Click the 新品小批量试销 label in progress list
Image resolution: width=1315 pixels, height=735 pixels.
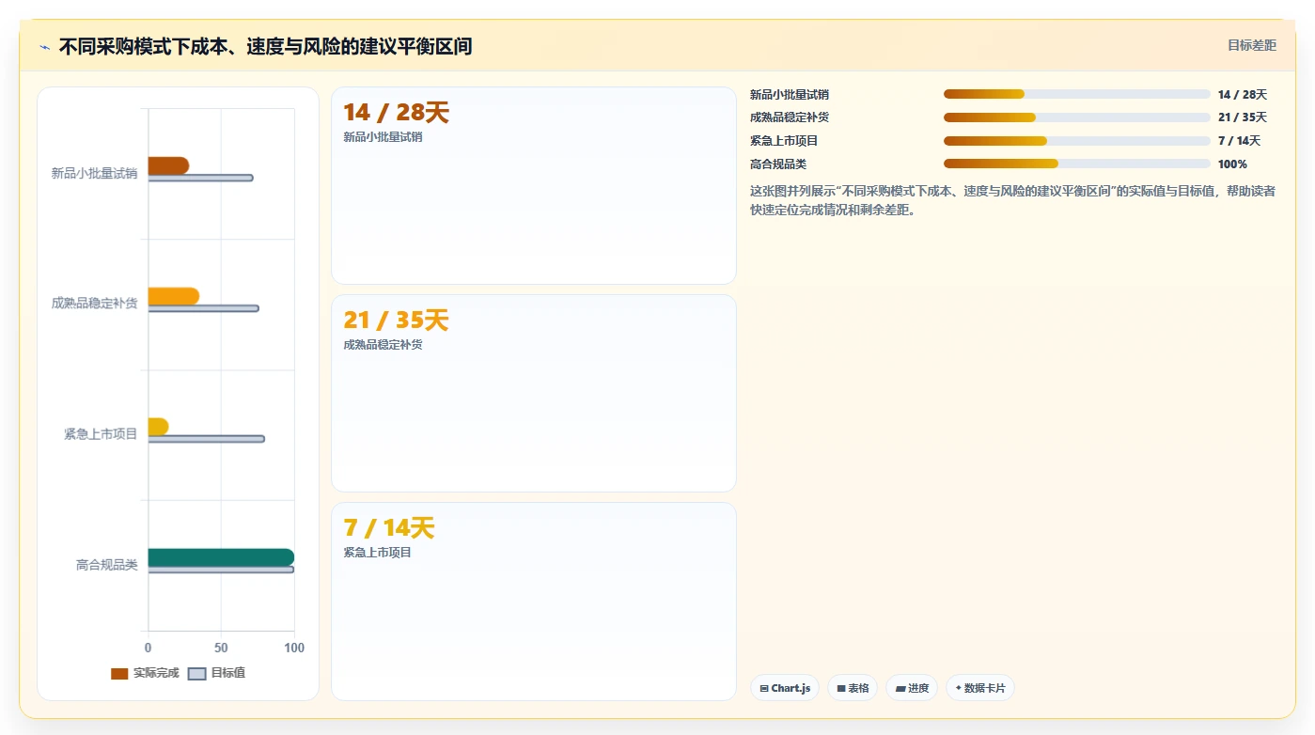click(x=790, y=95)
